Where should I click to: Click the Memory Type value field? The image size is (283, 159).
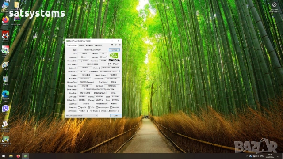click(x=87, y=82)
